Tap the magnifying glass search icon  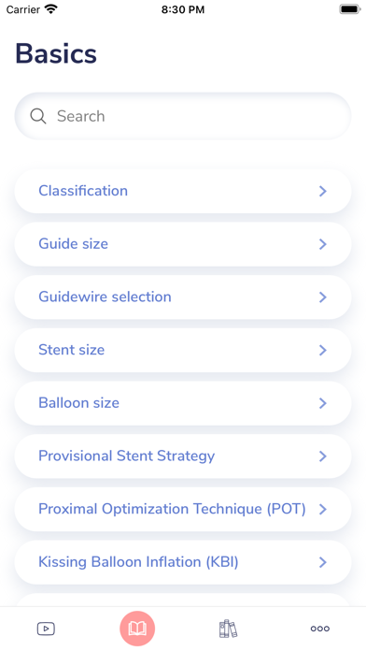[38, 116]
